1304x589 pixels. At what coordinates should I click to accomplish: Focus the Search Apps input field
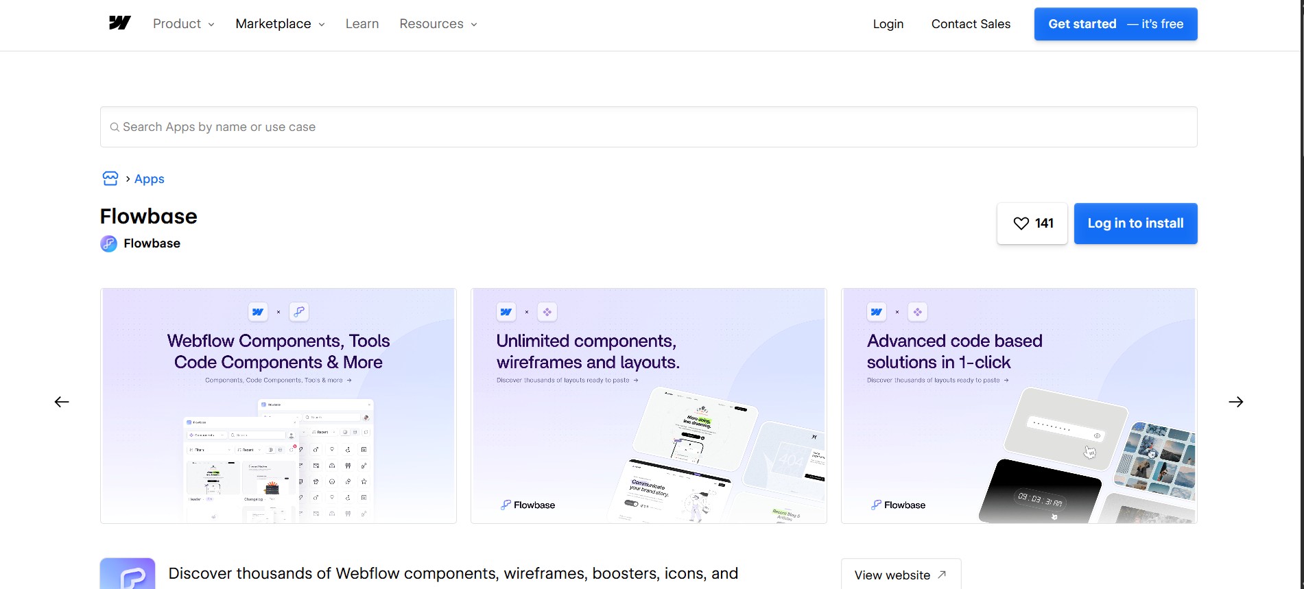pos(649,127)
